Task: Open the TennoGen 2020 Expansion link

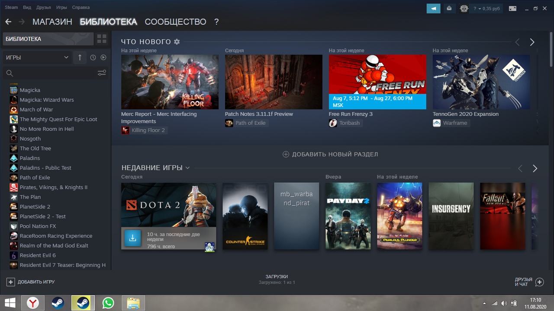Action: pyautogui.click(x=466, y=114)
